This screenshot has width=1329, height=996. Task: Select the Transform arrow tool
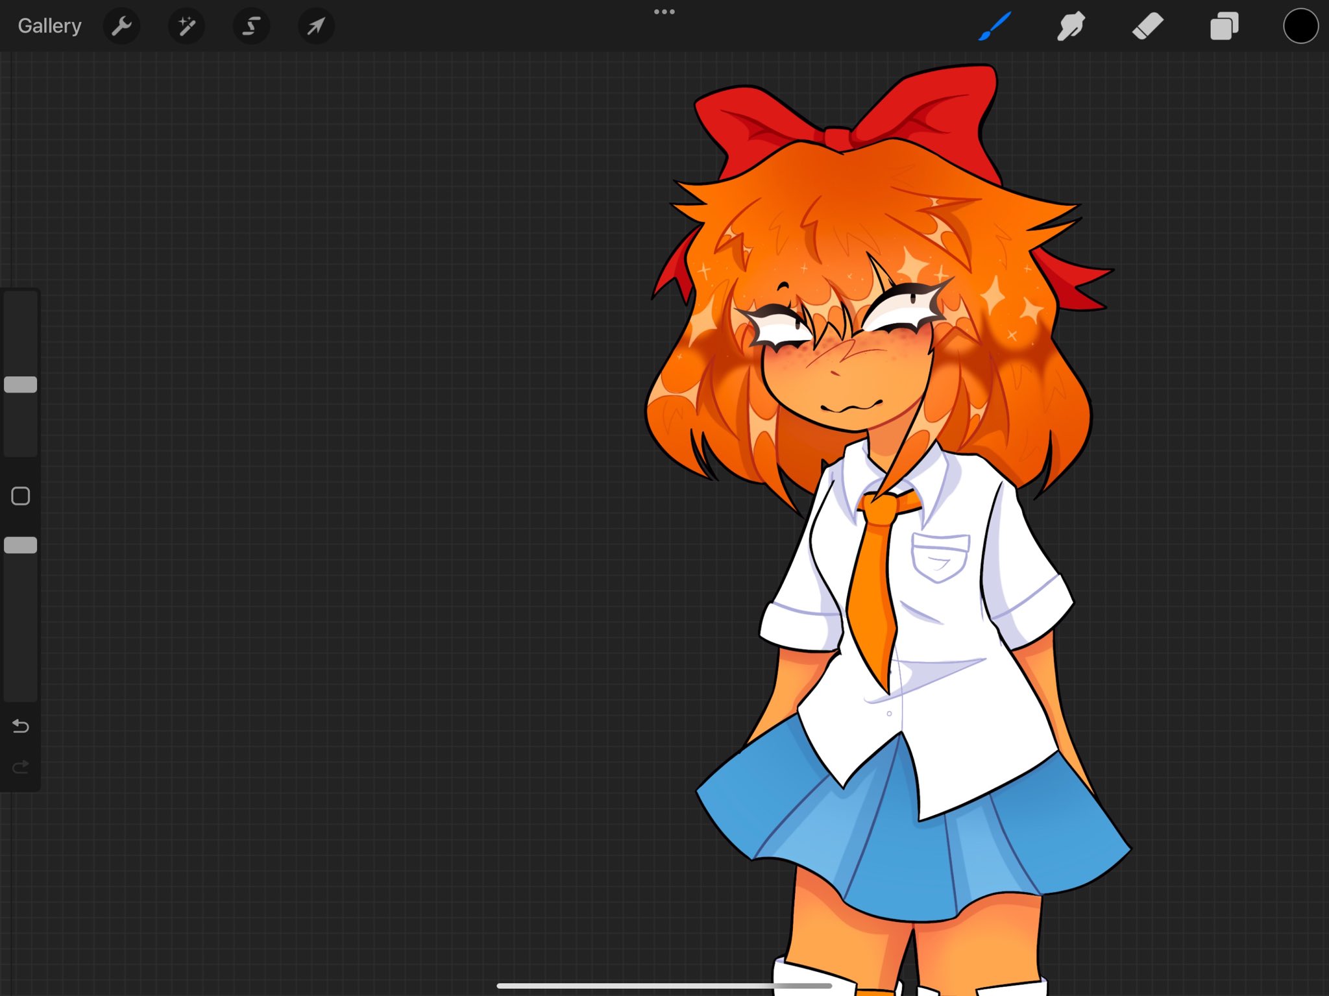tap(316, 27)
